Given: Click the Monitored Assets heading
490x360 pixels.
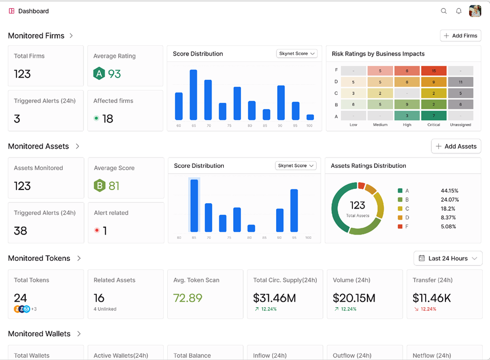Looking at the screenshot, I should (x=38, y=146).
